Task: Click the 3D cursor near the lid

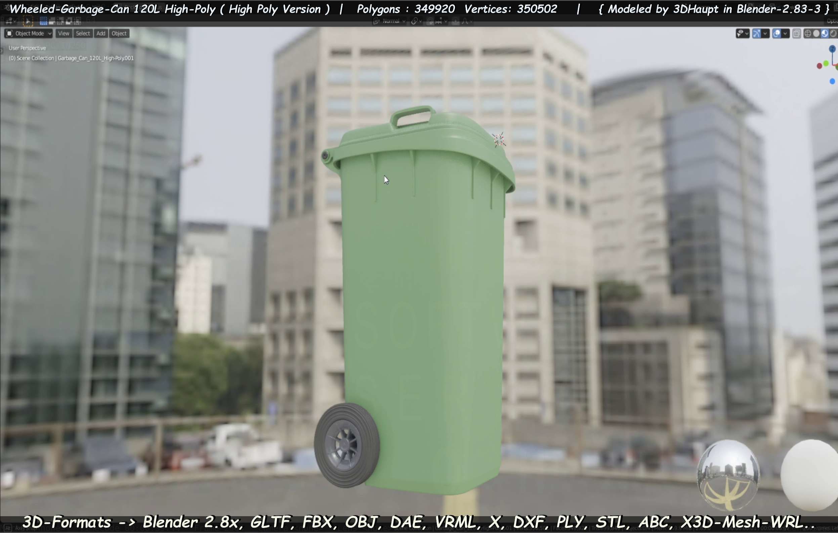Action: [499, 140]
